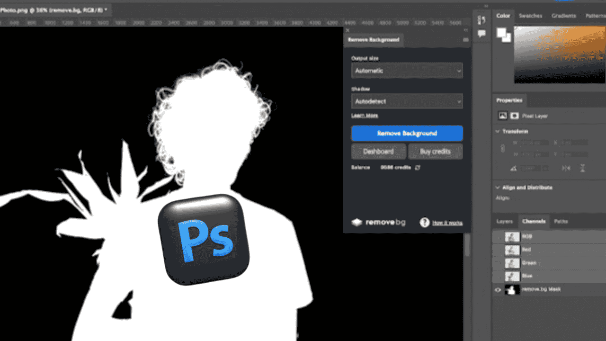Collapse the Transform section
606x341 pixels.
point(498,132)
